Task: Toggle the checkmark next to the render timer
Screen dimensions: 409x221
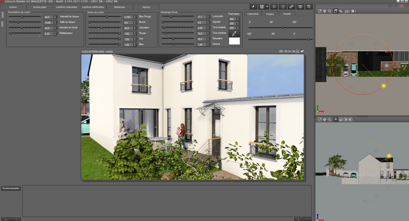Action: (x=302, y=52)
